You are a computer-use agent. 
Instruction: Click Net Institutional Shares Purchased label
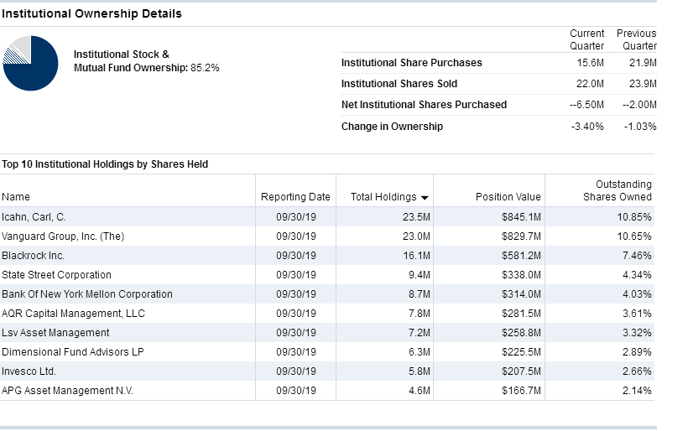pyautogui.click(x=424, y=105)
